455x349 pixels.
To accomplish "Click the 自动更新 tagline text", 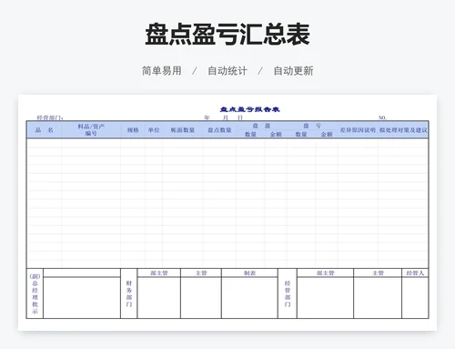I will tap(293, 71).
